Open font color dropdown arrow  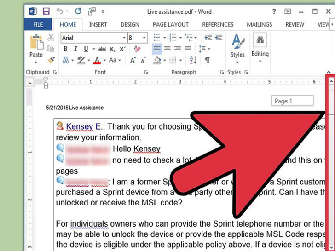pyautogui.click(x=105, y=60)
